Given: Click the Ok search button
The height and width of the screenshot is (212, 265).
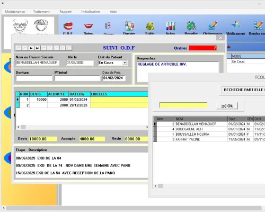Looking at the screenshot, I should (x=227, y=106).
